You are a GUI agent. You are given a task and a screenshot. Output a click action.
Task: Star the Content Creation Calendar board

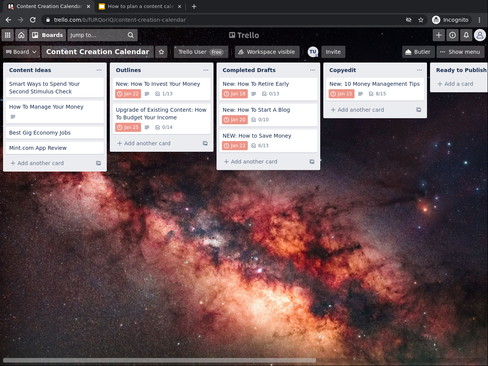[x=161, y=52]
